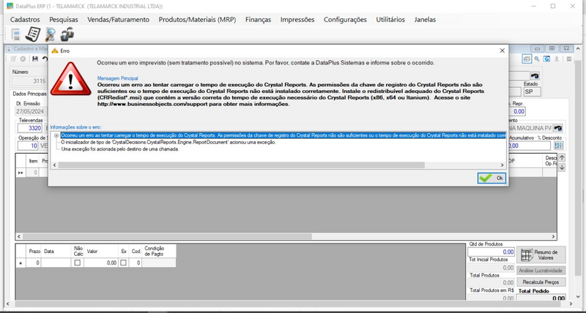Click the greyed edit pencil icon
586x313 pixels.
[13, 59]
